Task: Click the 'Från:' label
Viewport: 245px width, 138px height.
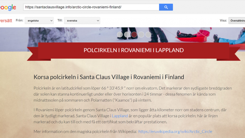Action: (x=19, y=20)
